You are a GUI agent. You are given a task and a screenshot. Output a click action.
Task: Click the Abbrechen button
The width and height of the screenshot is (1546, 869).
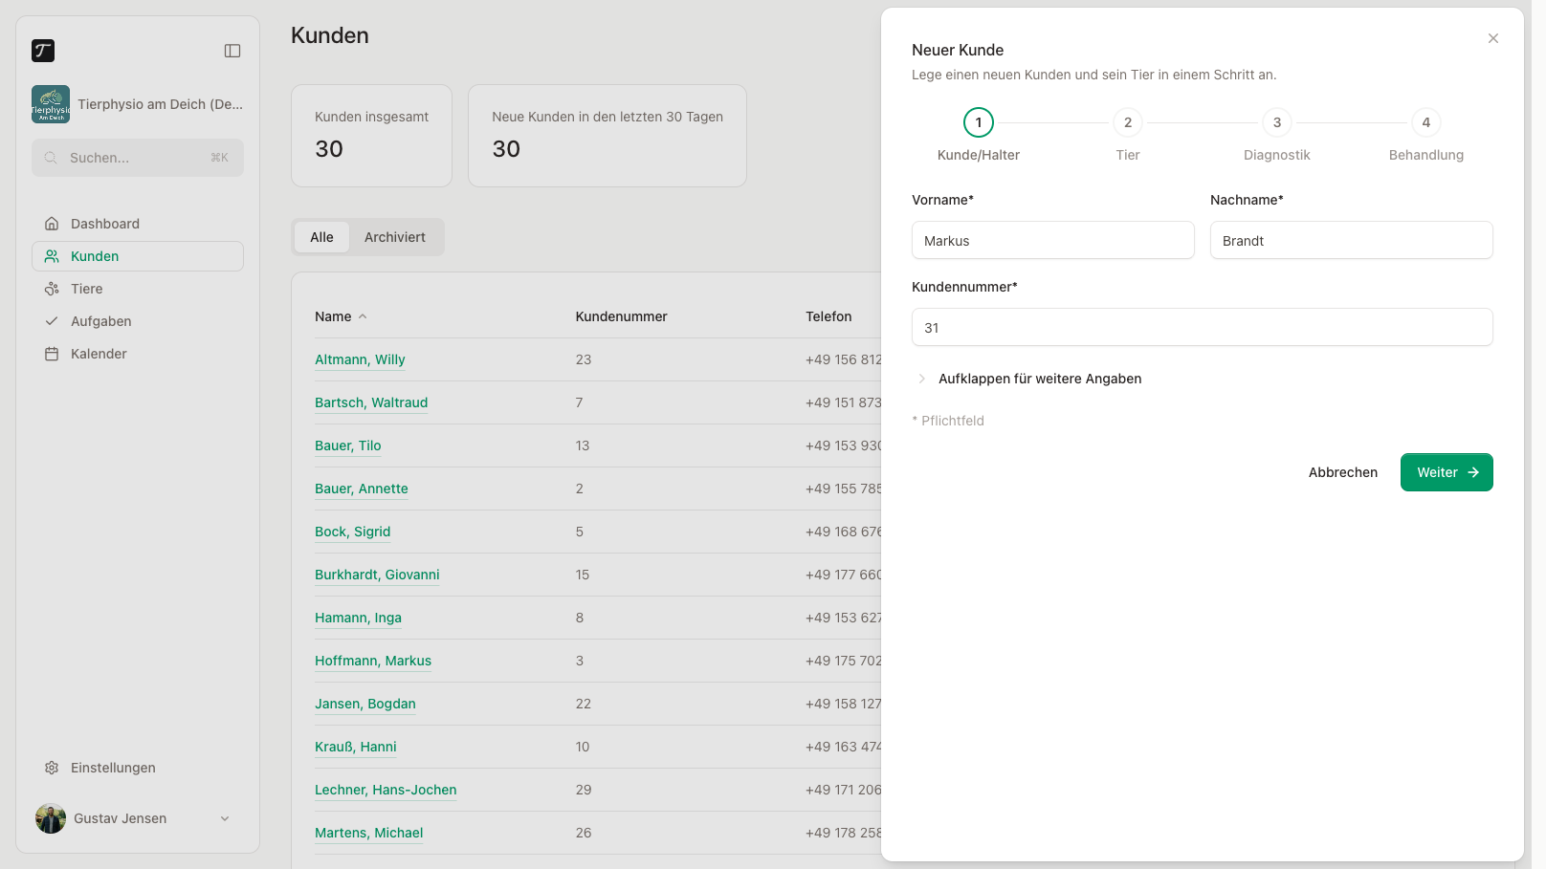[1343, 472]
